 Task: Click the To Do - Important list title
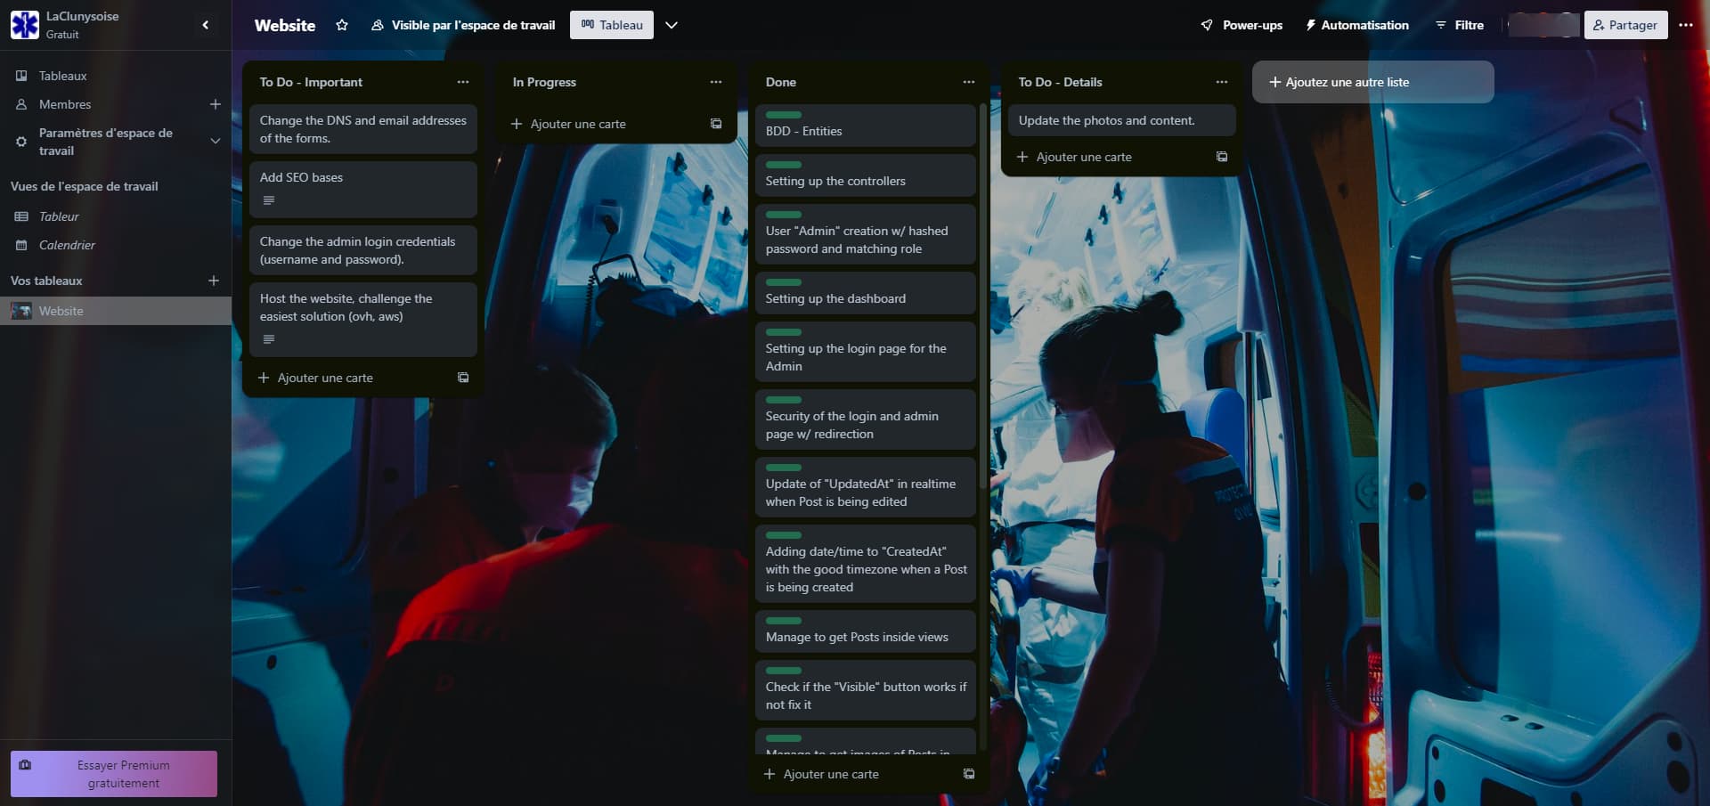[x=311, y=82]
